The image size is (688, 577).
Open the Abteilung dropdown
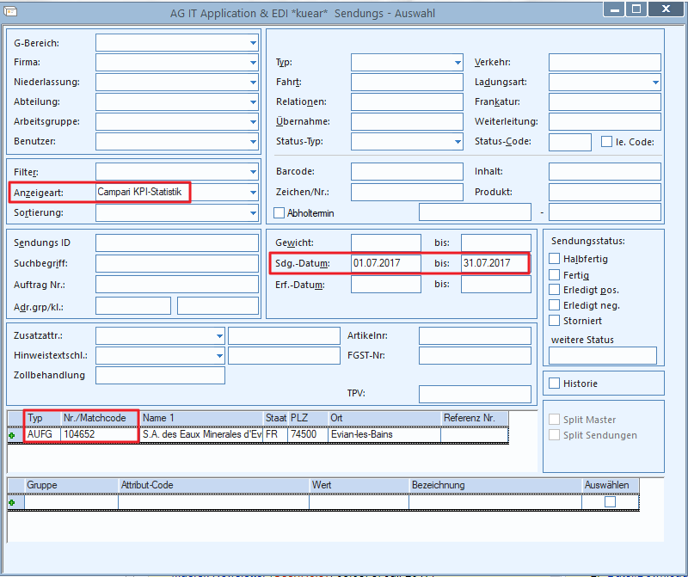[253, 101]
